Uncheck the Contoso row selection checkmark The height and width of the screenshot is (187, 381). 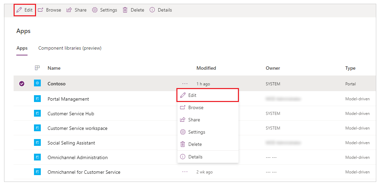point(22,84)
